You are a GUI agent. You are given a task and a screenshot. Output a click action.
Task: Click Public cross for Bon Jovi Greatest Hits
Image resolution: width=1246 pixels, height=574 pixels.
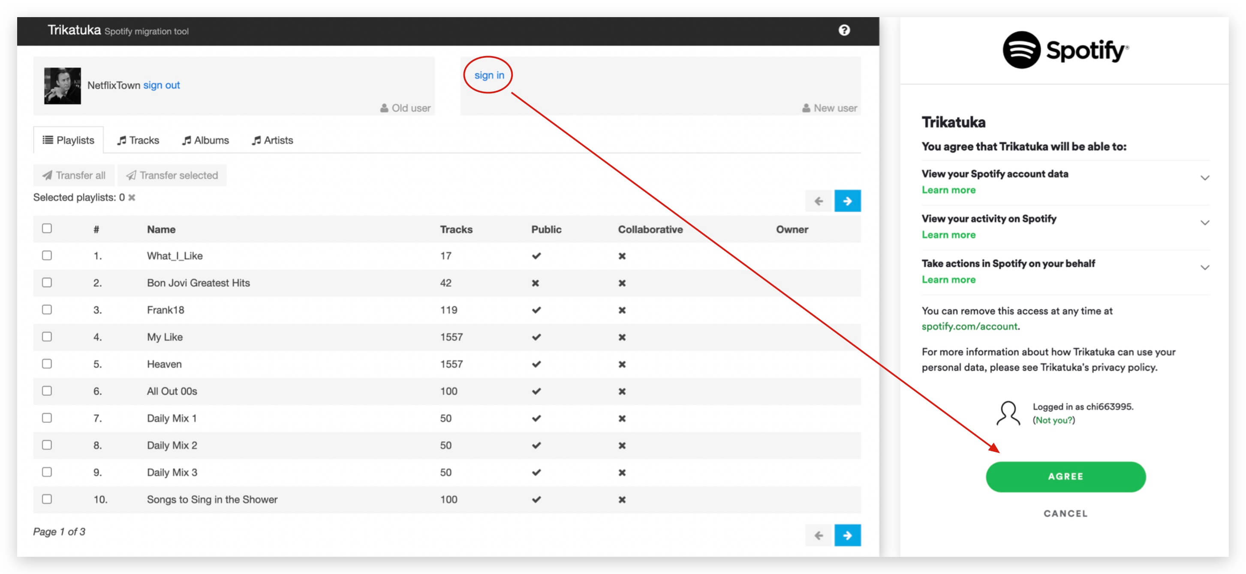pyautogui.click(x=535, y=283)
